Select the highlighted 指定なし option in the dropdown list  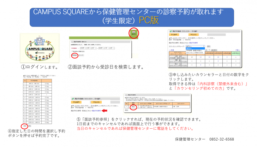[x=195, y=48]
